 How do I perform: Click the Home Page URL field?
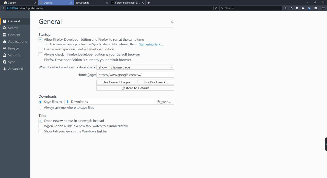point(135,75)
